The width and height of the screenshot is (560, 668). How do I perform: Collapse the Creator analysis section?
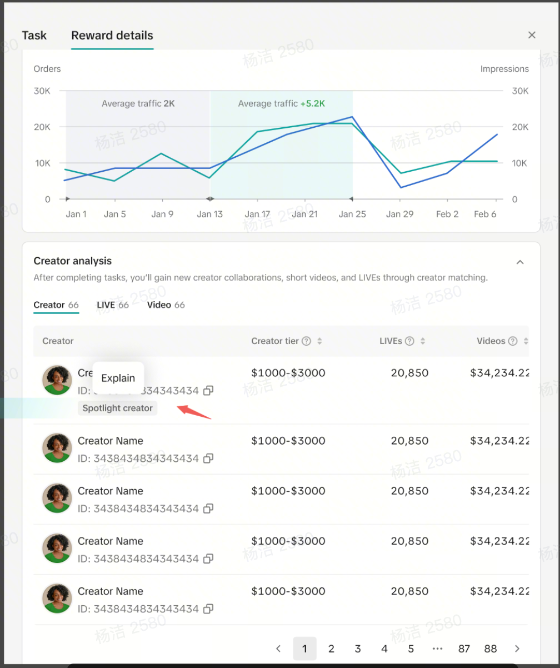click(520, 262)
